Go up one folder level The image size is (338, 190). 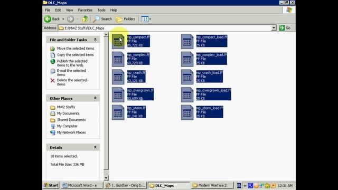click(x=85, y=19)
